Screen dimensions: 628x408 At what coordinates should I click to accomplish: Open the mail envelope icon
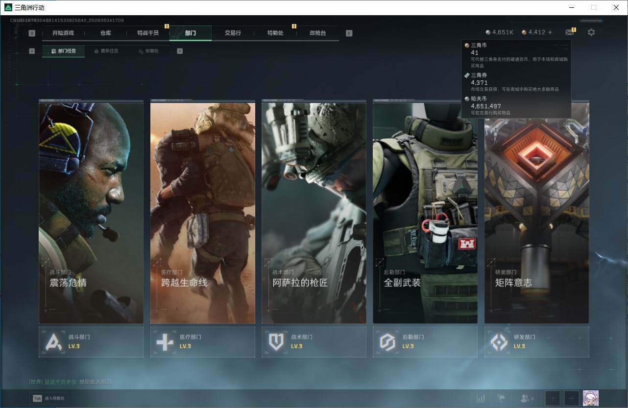[x=569, y=32]
